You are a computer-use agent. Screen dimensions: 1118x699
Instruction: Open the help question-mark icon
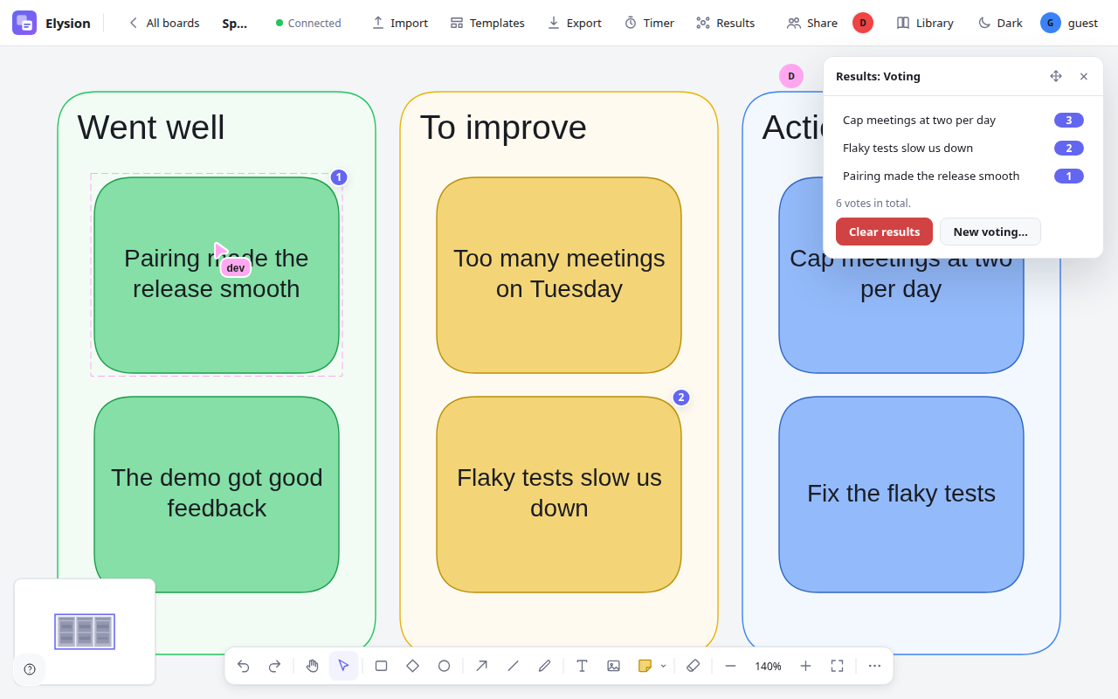(x=30, y=669)
